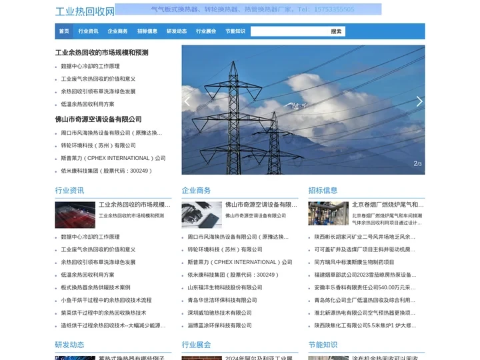This screenshot has width=480, height=360.
Task: Open 深圳威铂驰热技术有限公司
Action: 219,313
